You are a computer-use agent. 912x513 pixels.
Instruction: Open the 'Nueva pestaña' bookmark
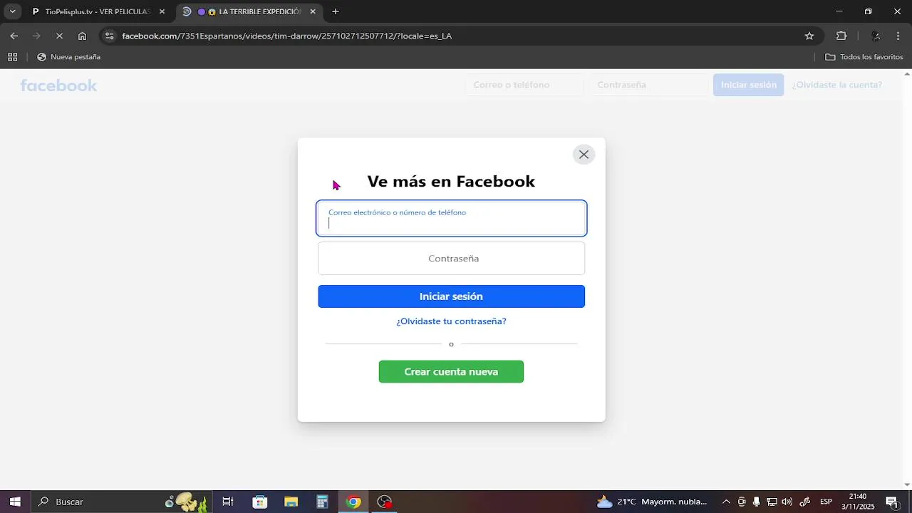[x=68, y=57]
